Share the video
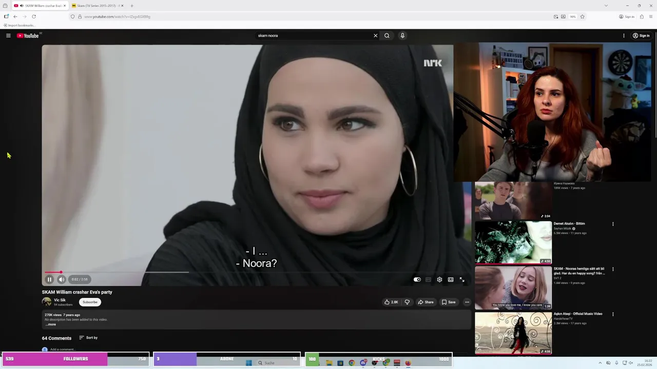657x369 pixels. [426, 302]
